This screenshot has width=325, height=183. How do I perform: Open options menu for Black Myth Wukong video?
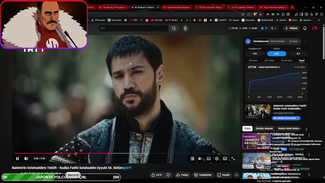click(309, 155)
